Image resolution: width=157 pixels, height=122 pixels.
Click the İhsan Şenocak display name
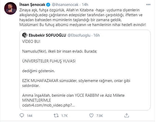[x=32, y=5]
